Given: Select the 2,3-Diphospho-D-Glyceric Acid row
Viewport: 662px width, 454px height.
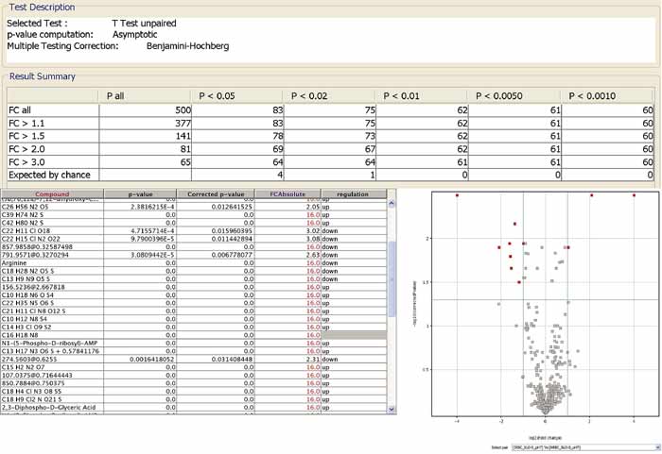Looking at the screenshot, I should point(193,407).
